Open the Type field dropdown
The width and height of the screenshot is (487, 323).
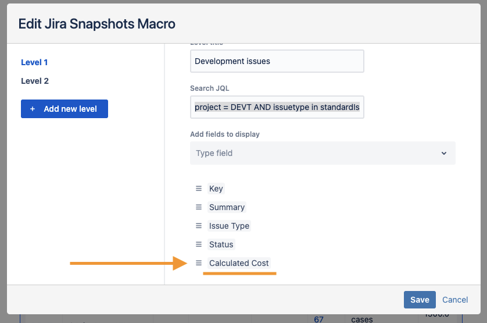[x=323, y=153]
